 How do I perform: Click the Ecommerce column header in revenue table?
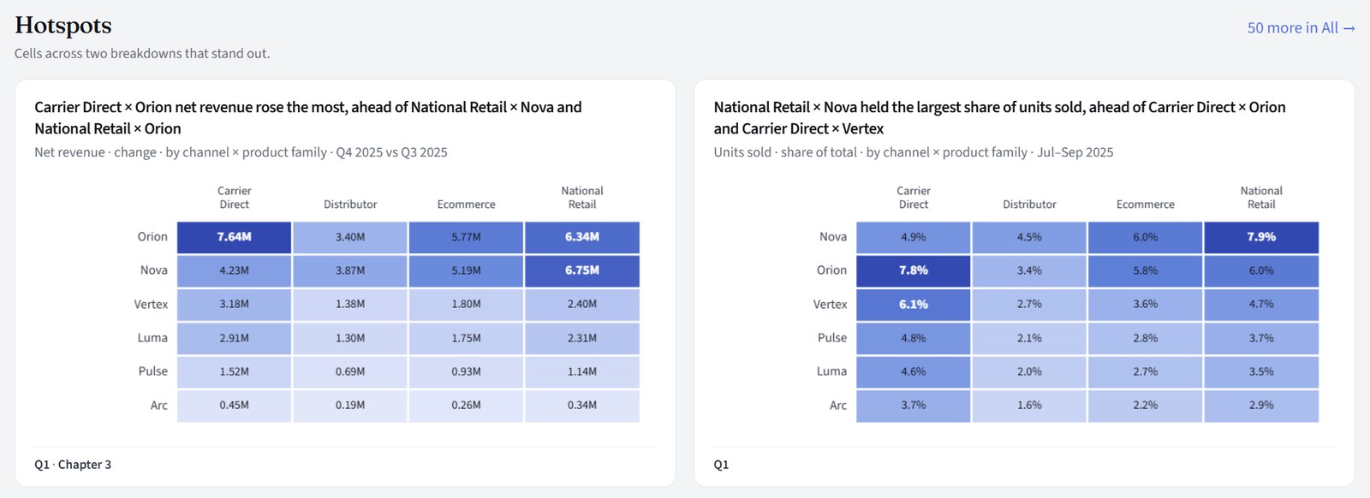(x=466, y=205)
